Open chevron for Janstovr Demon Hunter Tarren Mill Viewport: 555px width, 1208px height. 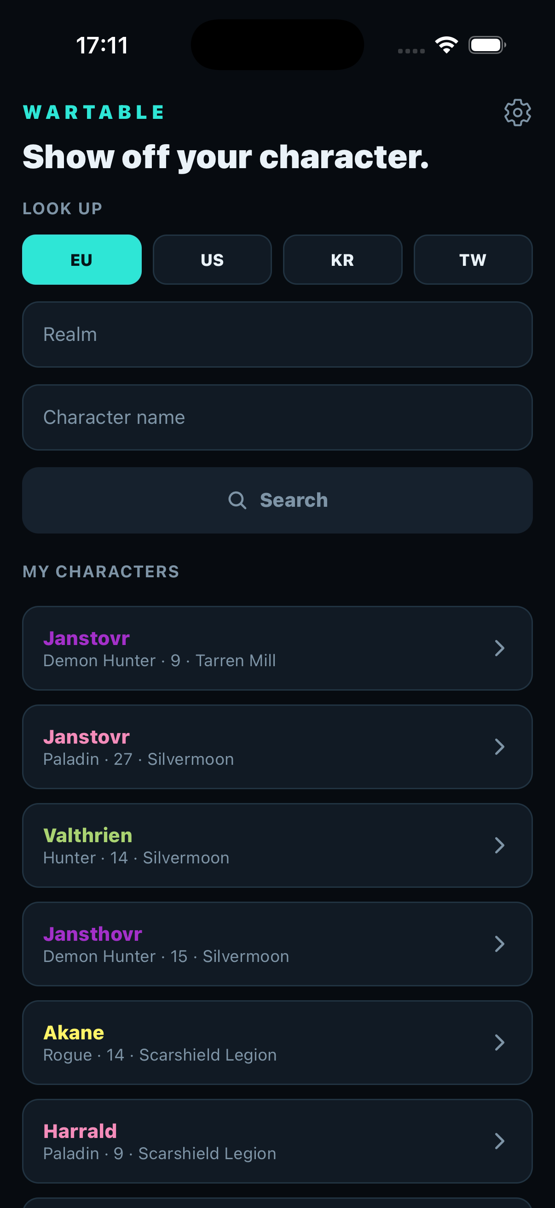click(500, 648)
